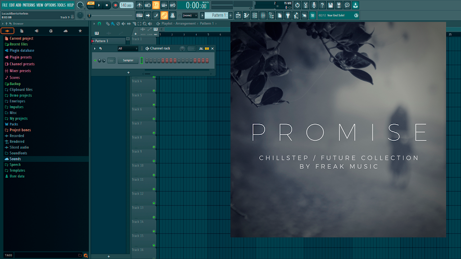Screen dimensions: 461x259
Task: Toggle Track 5 green mute dot
Action: 154,105
